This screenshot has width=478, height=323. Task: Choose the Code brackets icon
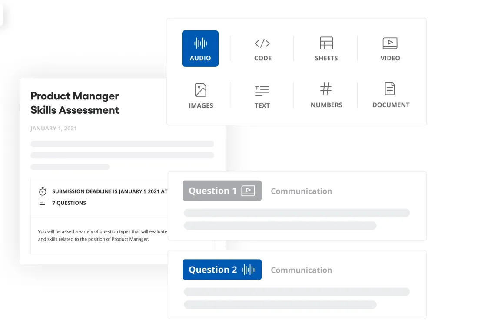pyautogui.click(x=262, y=43)
